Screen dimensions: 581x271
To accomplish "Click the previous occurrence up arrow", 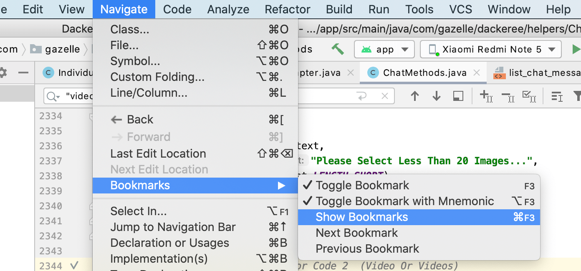I will point(415,96).
